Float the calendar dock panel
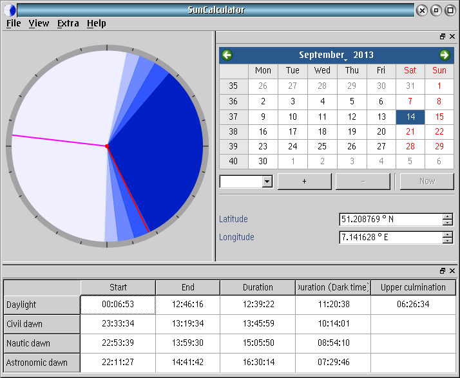The image size is (460, 378). [x=443, y=36]
